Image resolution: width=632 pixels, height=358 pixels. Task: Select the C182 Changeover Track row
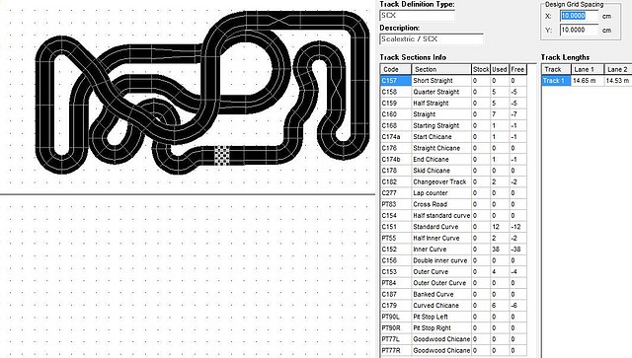coord(453,181)
